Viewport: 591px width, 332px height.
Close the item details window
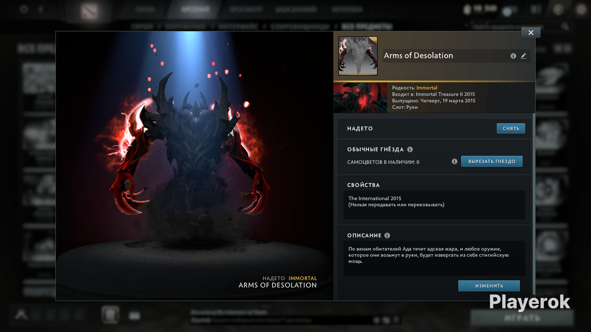[x=531, y=33]
